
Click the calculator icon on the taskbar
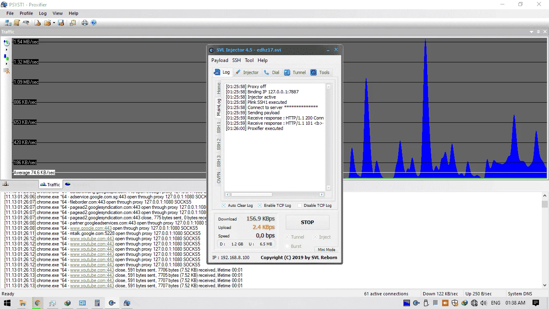click(97, 303)
